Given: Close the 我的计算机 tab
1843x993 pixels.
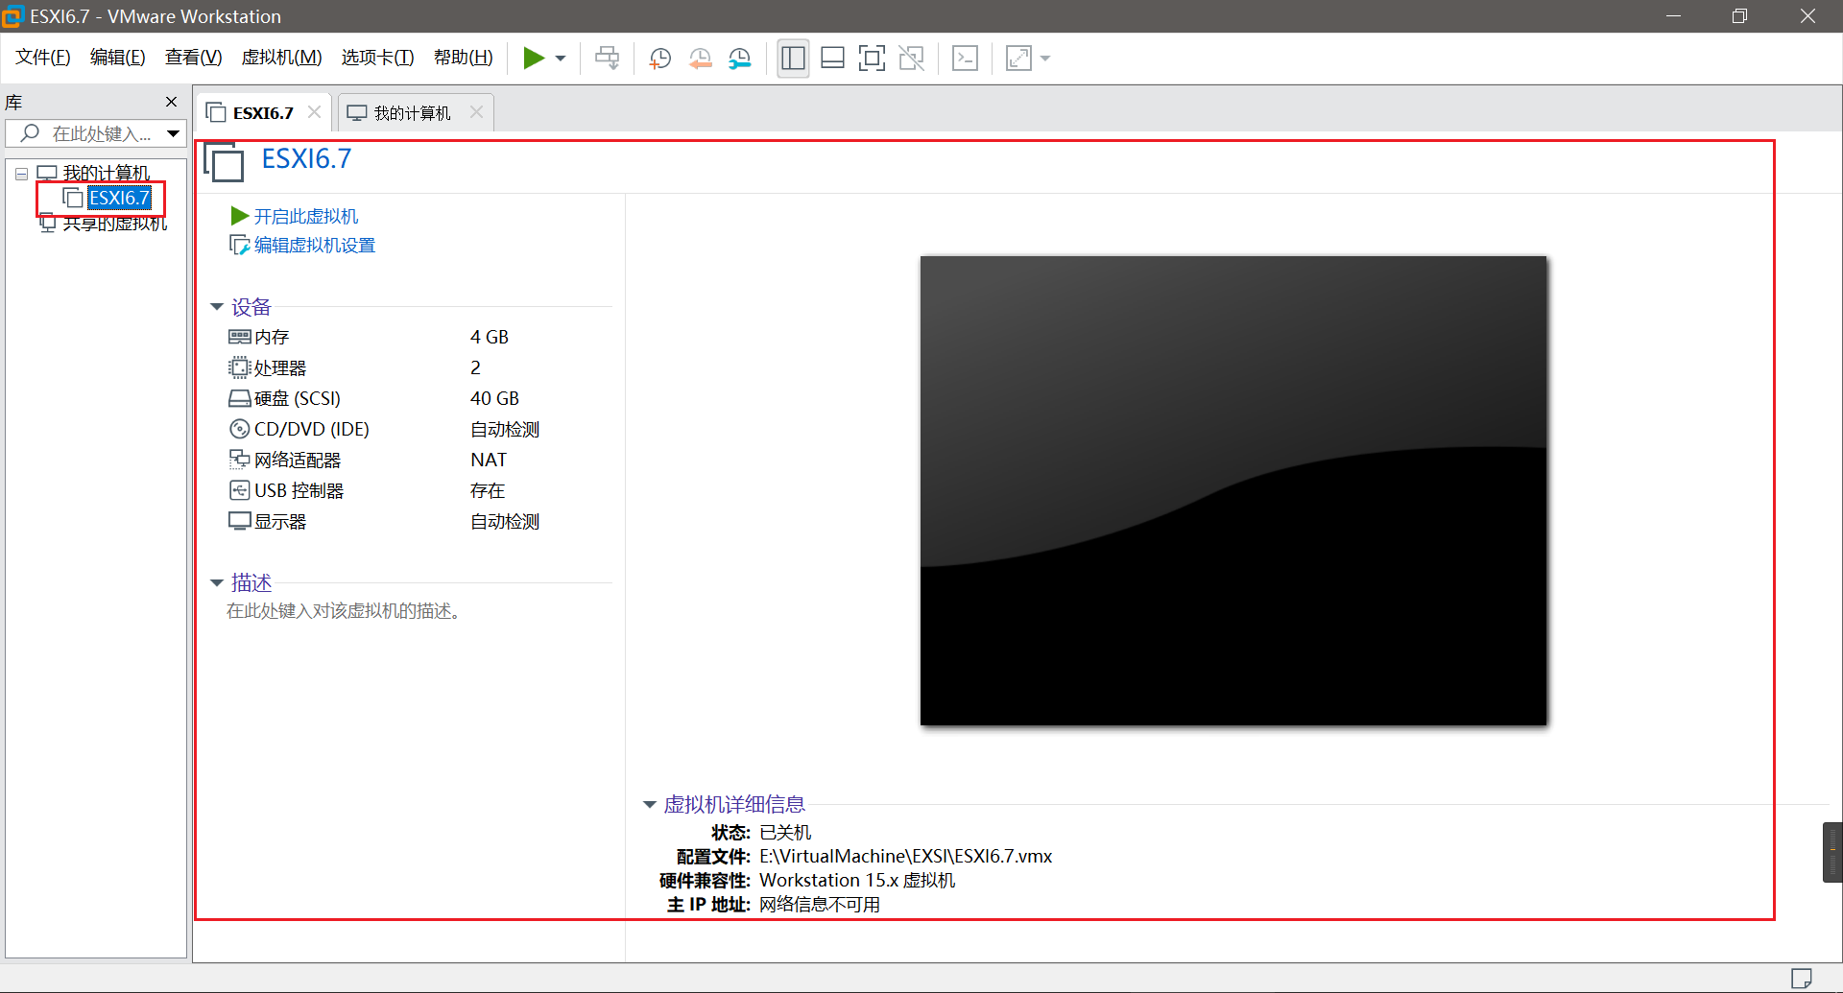Looking at the screenshot, I should [x=476, y=112].
